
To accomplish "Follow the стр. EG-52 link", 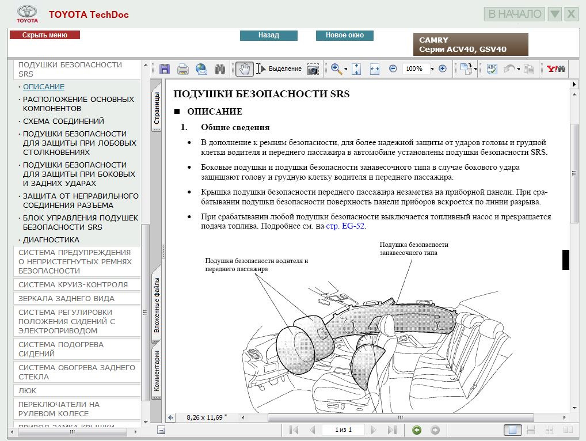I will (x=345, y=226).
